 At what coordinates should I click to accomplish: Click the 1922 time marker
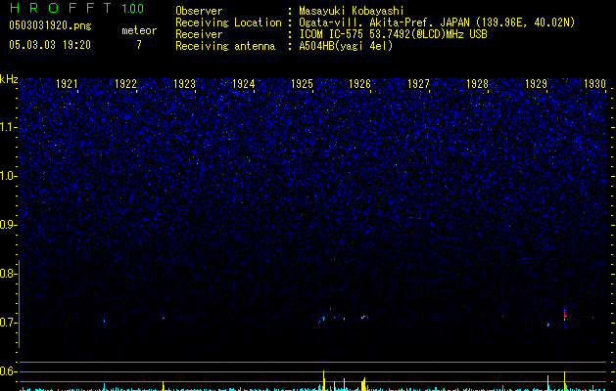pos(125,84)
